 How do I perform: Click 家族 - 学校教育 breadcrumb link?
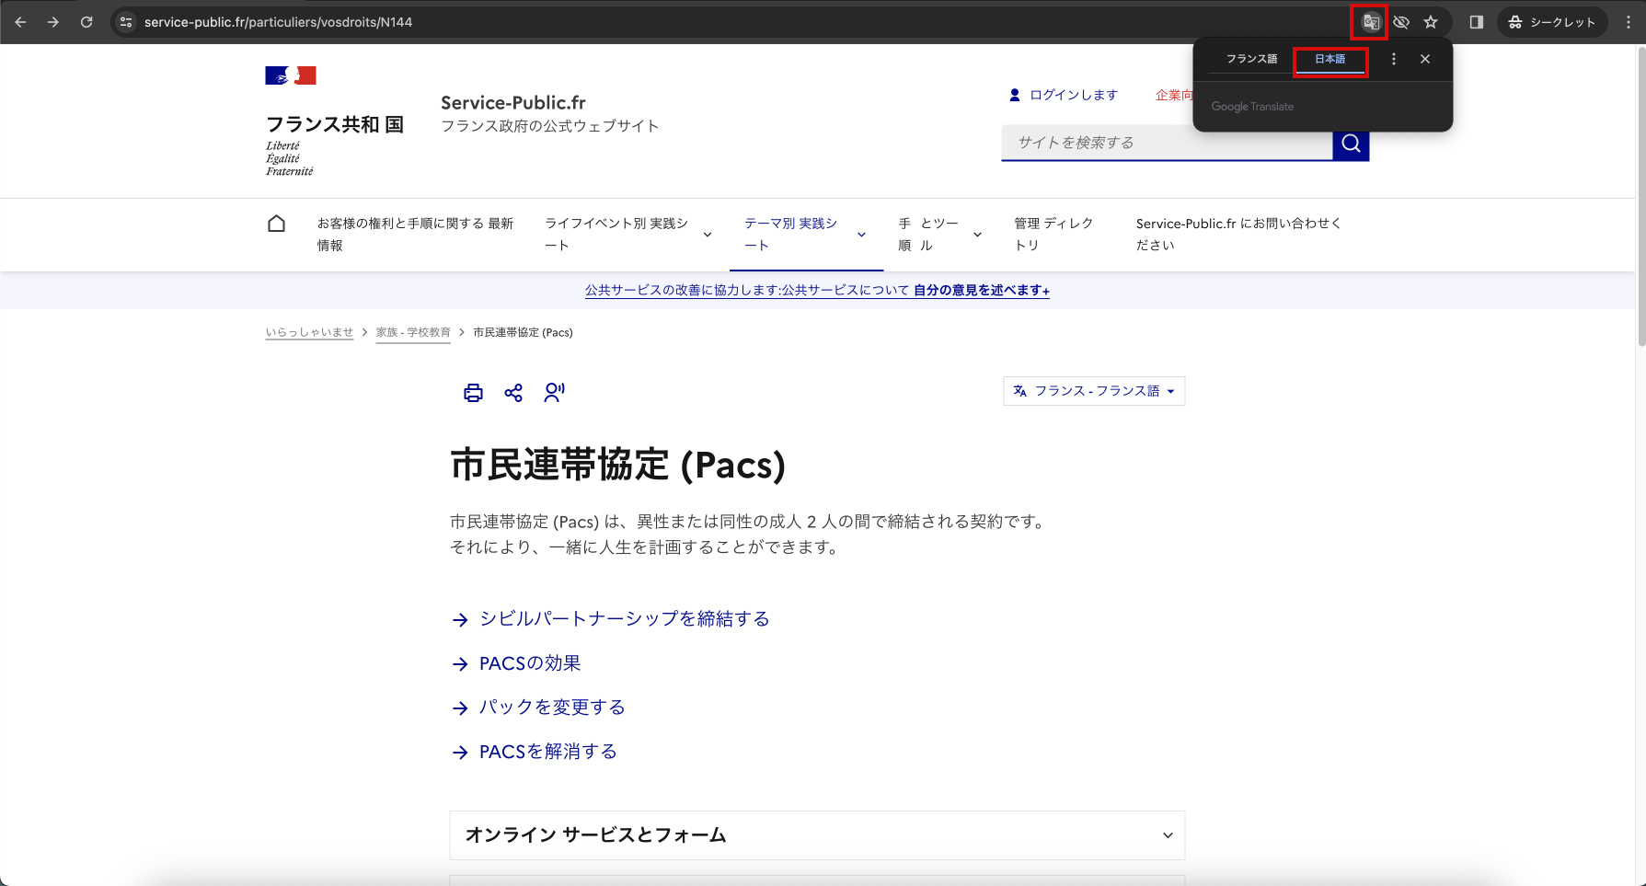(x=413, y=332)
